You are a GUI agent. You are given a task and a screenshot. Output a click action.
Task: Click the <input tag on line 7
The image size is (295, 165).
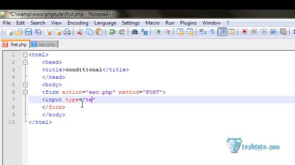click(52, 100)
